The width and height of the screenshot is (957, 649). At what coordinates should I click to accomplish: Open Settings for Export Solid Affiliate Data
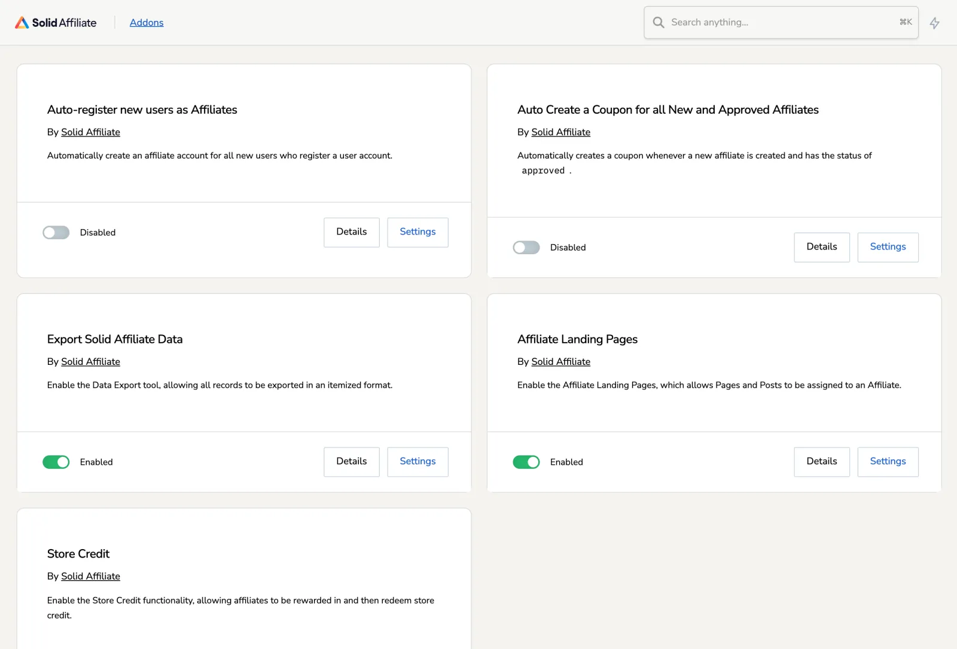coord(417,462)
